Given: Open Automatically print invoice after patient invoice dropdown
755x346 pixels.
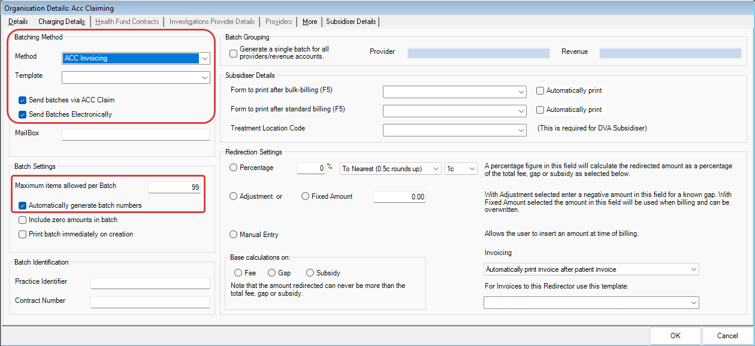Looking at the screenshot, I should pos(591,269).
